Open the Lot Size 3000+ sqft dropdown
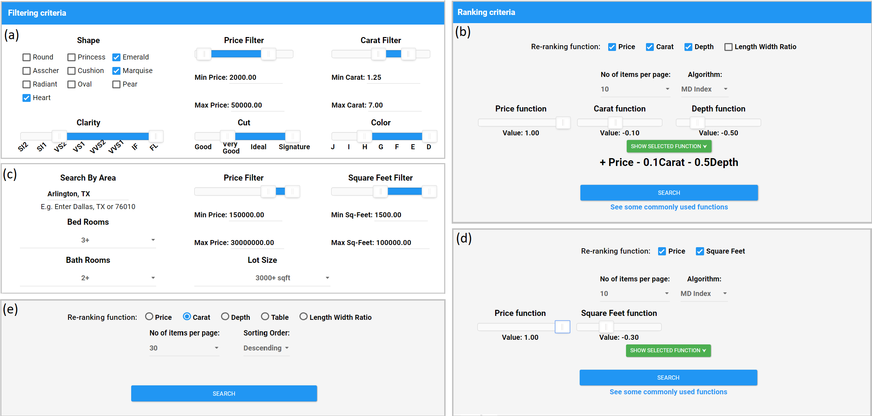Image resolution: width=872 pixels, height=416 pixels. (x=262, y=278)
